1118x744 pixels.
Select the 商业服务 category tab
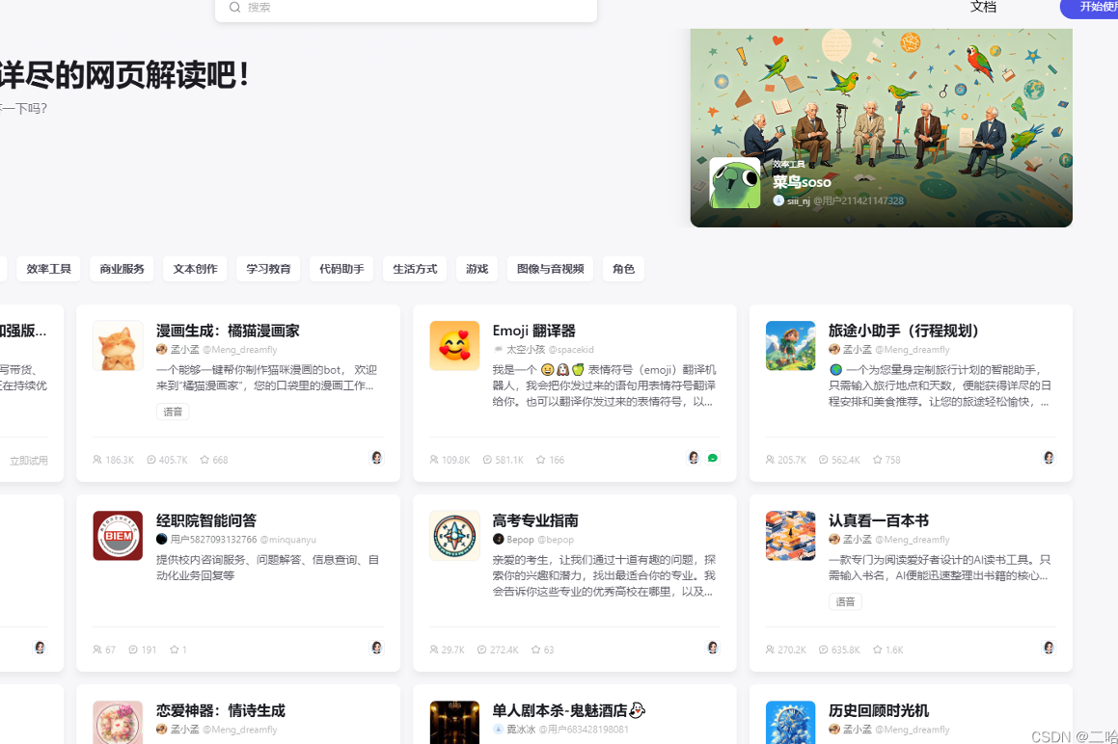click(x=122, y=269)
